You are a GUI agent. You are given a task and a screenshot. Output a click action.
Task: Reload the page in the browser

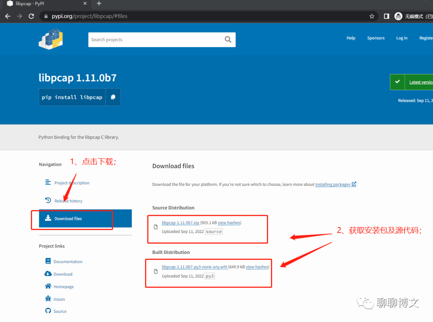click(x=31, y=16)
